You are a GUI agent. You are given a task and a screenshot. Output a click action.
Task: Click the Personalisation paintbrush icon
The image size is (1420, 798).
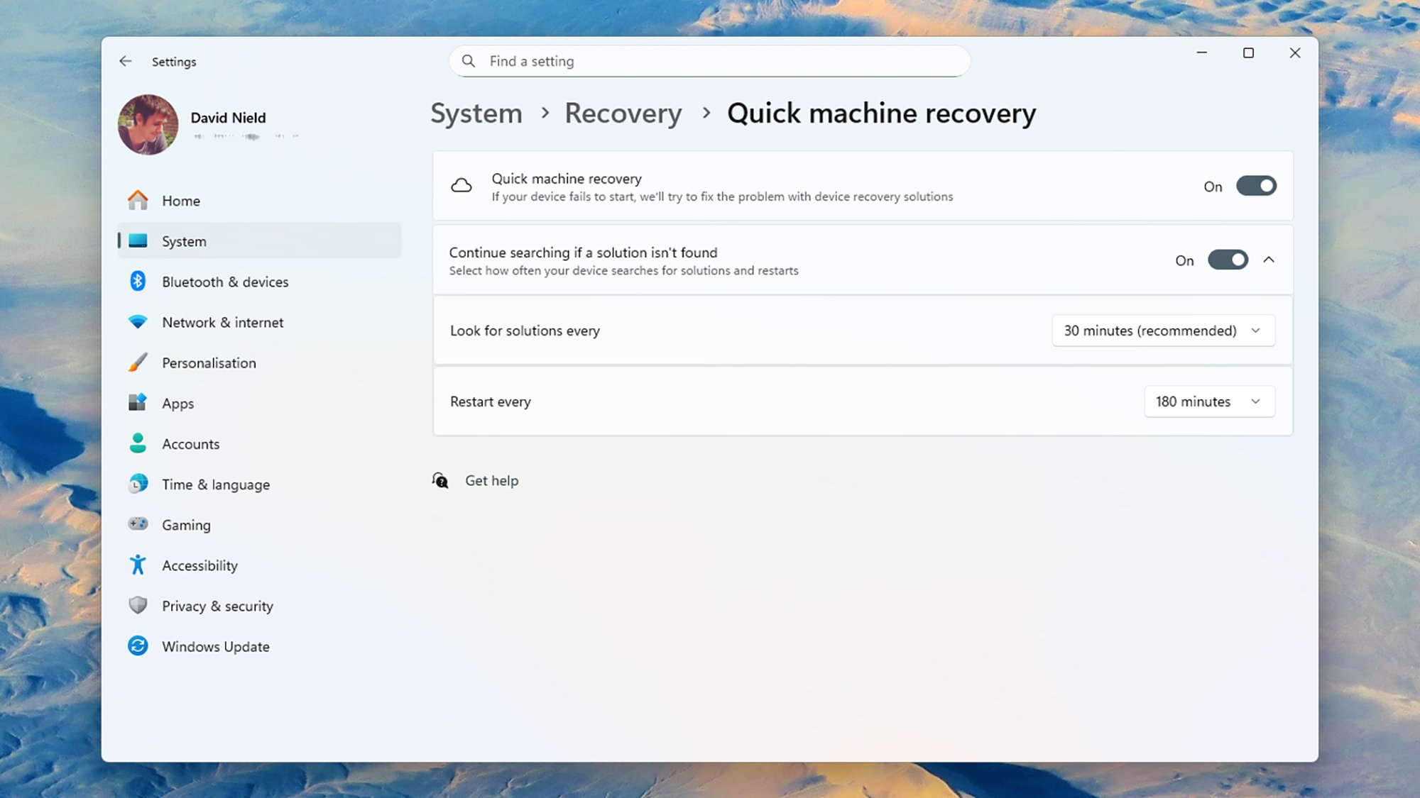[138, 362]
